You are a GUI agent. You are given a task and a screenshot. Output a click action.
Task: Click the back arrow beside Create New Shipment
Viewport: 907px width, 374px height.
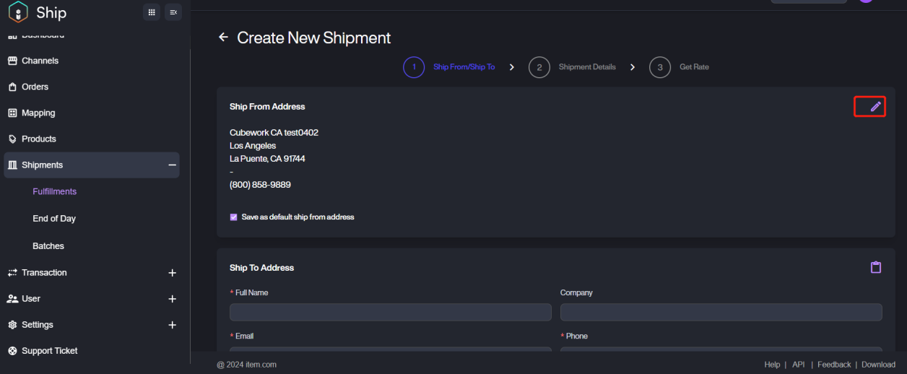[x=223, y=38]
